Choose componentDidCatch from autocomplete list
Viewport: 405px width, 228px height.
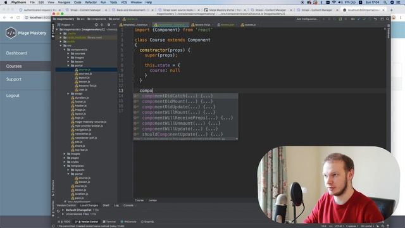click(x=185, y=96)
